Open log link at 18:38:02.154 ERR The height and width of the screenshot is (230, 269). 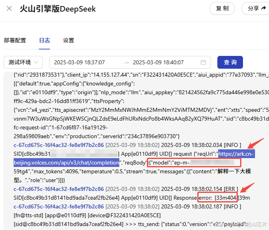click(59, 189)
